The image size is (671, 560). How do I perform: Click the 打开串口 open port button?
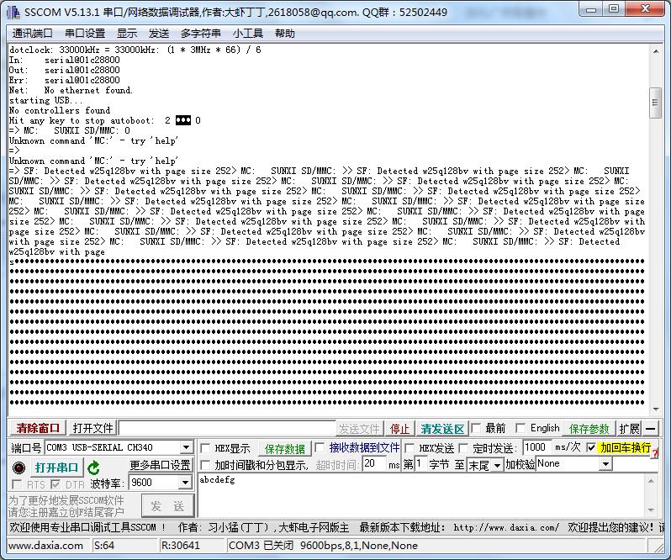56,468
